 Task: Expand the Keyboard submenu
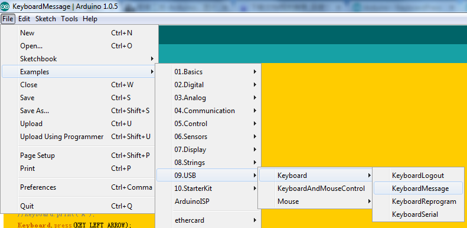(316, 176)
